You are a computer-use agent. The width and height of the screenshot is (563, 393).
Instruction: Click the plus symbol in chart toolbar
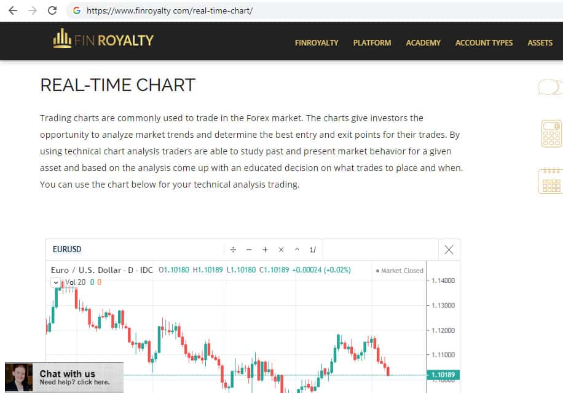coord(265,250)
